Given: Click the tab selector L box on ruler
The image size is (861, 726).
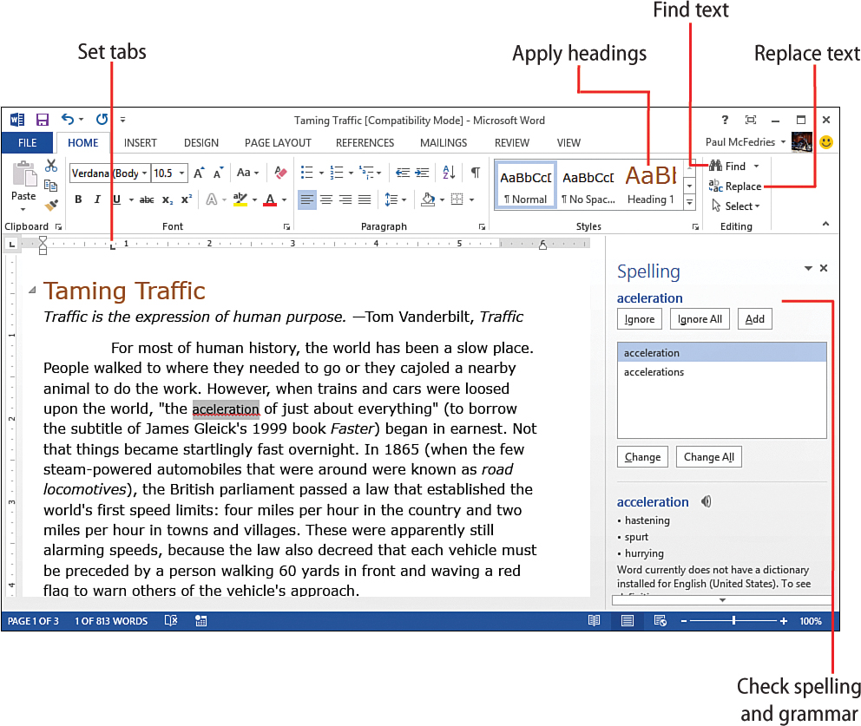Looking at the screenshot, I should coord(12,245).
